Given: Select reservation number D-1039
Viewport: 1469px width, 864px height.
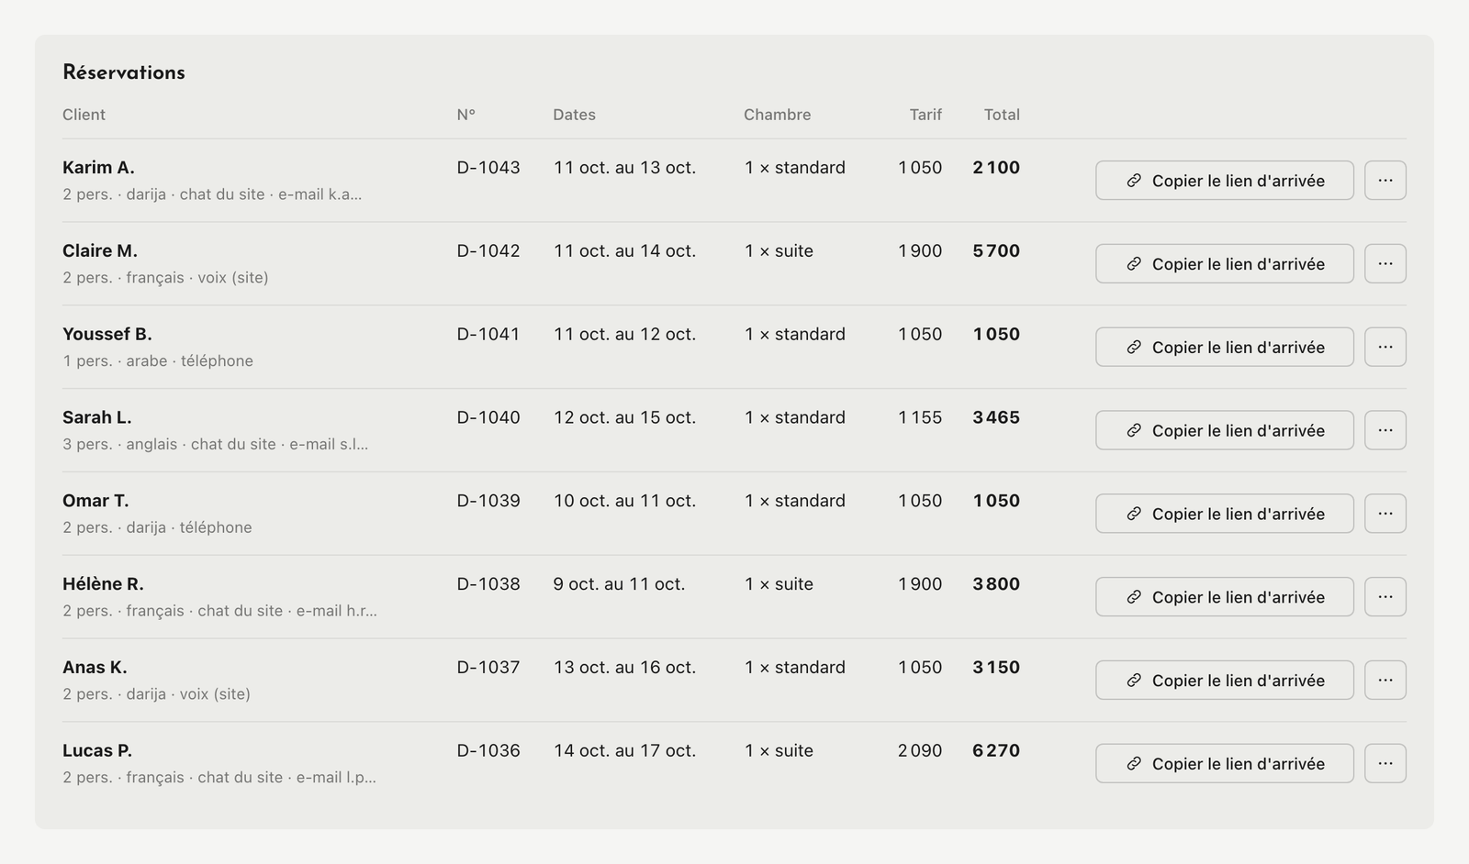Looking at the screenshot, I should point(488,501).
